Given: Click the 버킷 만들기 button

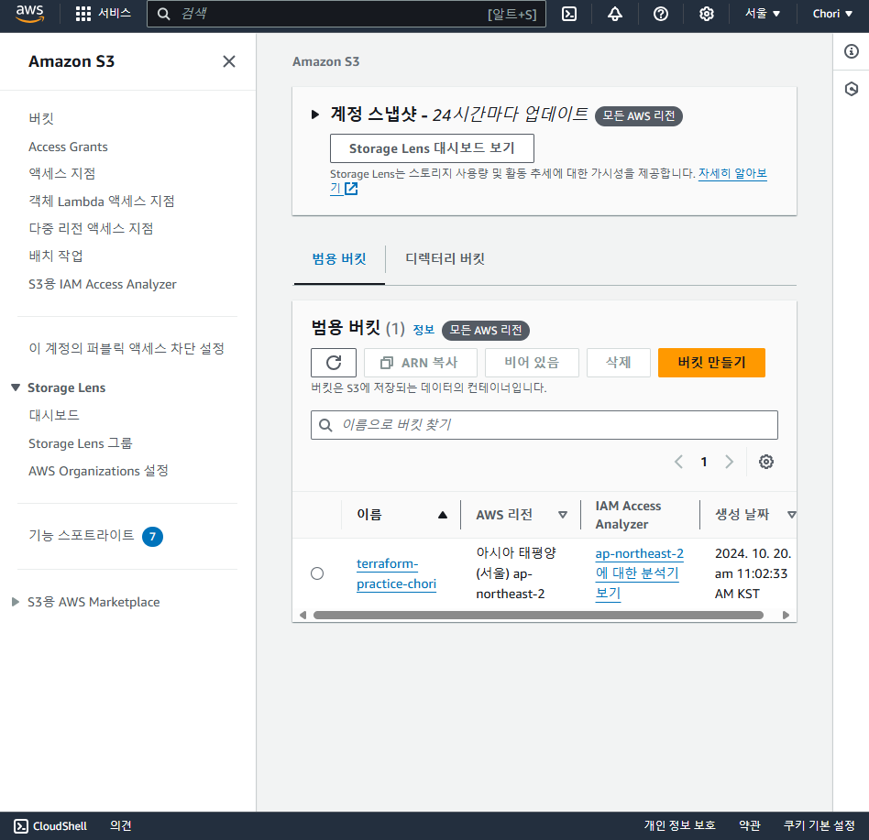Looking at the screenshot, I should pos(711,363).
